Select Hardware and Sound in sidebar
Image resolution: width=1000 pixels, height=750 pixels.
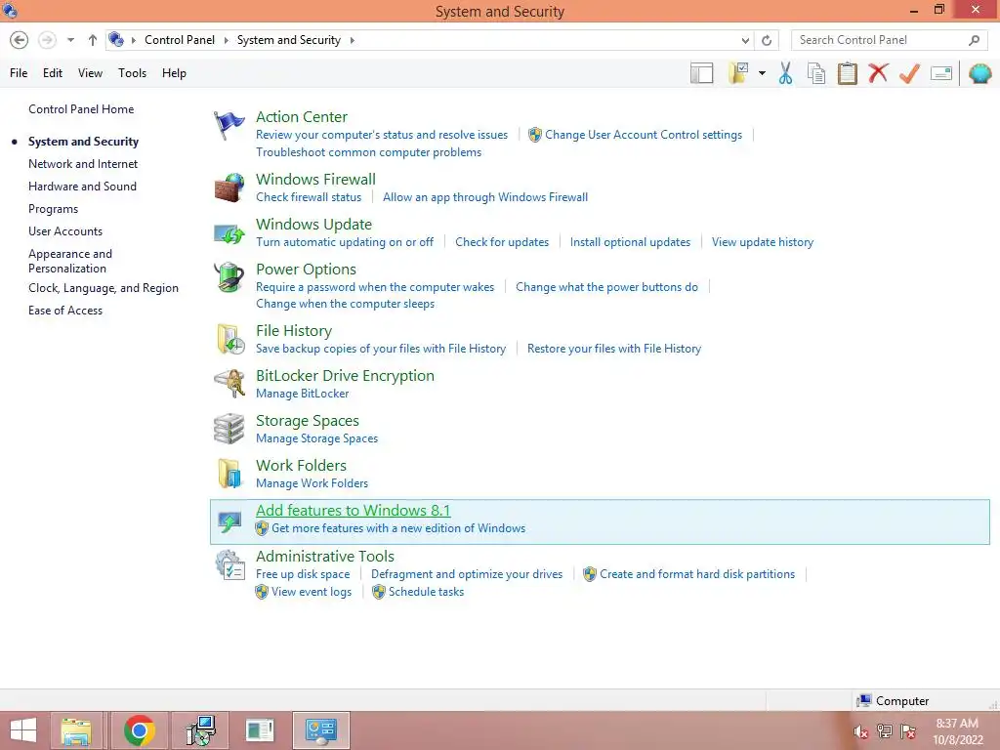(82, 187)
